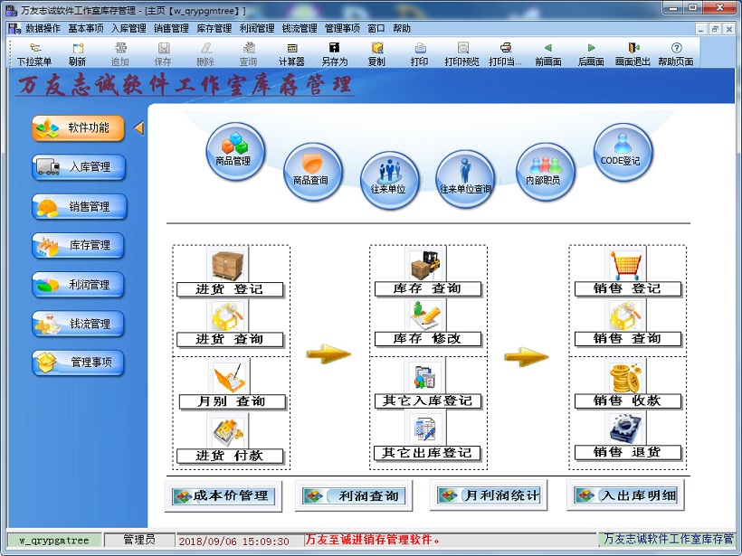Click the 入出库明细 button
The width and height of the screenshot is (742, 556).
625,495
